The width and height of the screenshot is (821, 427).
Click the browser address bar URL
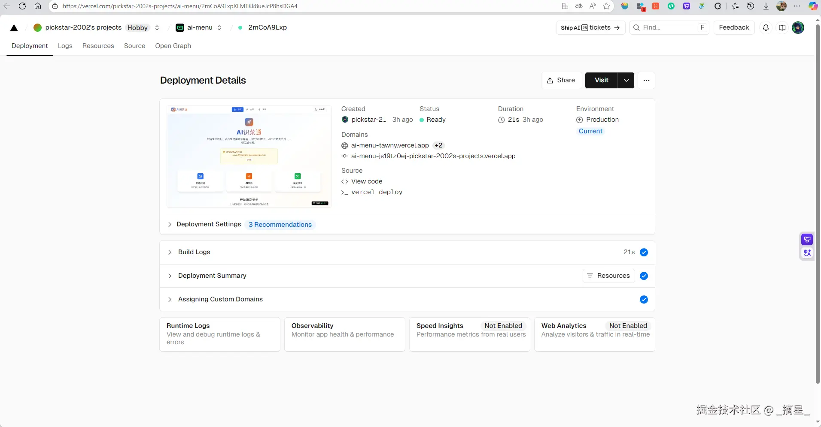click(180, 6)
